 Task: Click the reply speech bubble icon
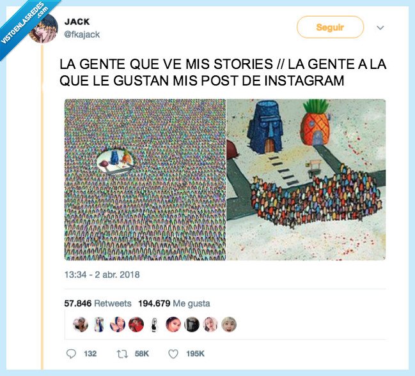(x=71, y=354)
